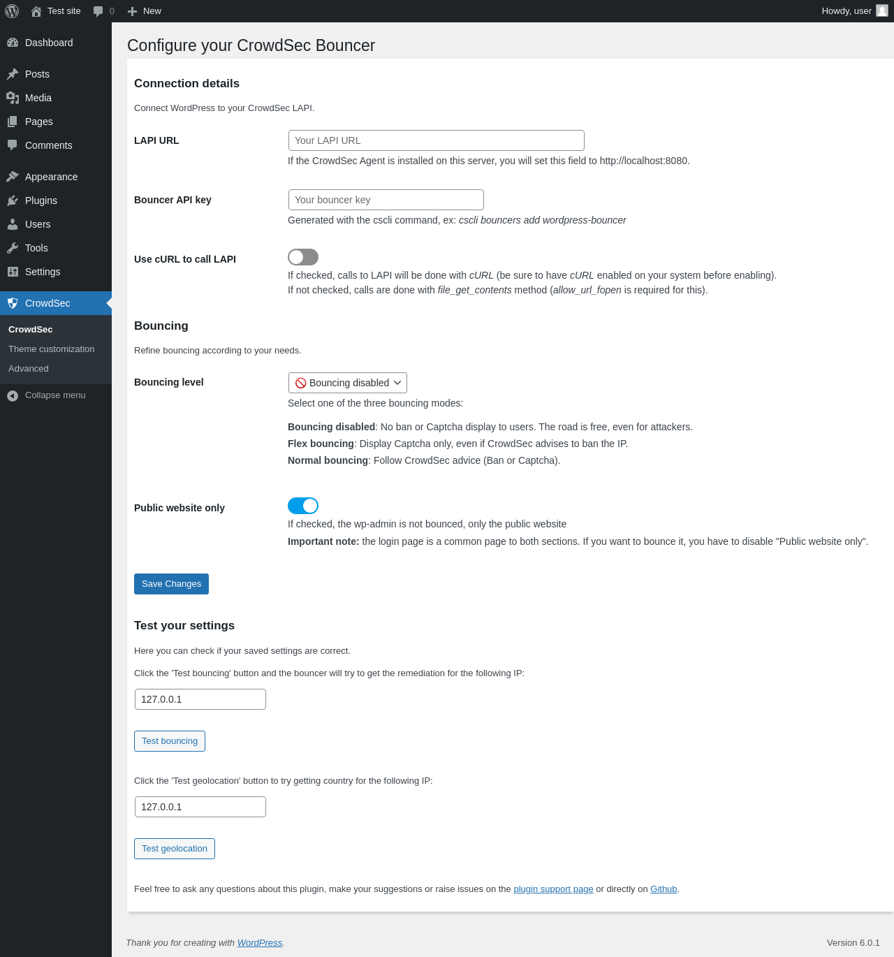Click the Dashboard gauge icon

pos(13,43)
